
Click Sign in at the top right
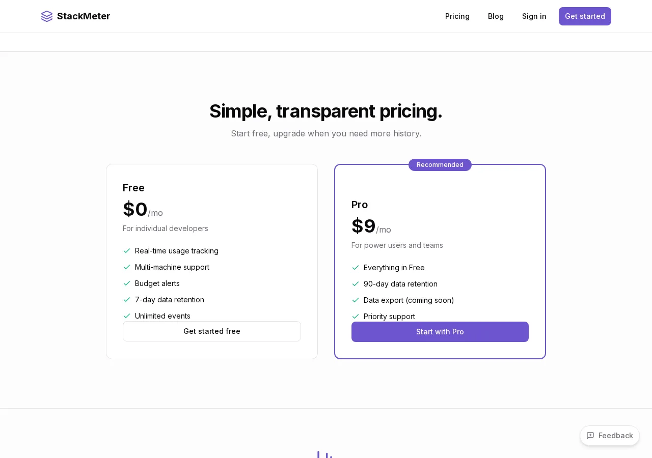pyautogui.click(x=534, y=16)
